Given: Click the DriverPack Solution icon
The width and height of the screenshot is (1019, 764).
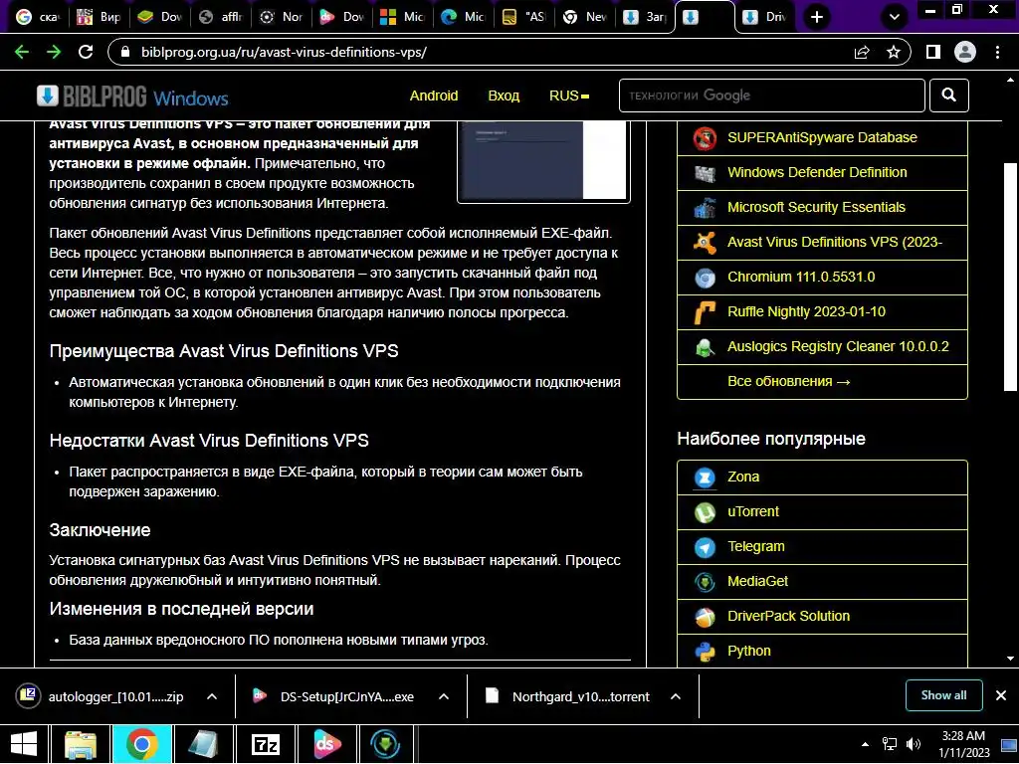Looking at the screenshot, I should (705, 617).
